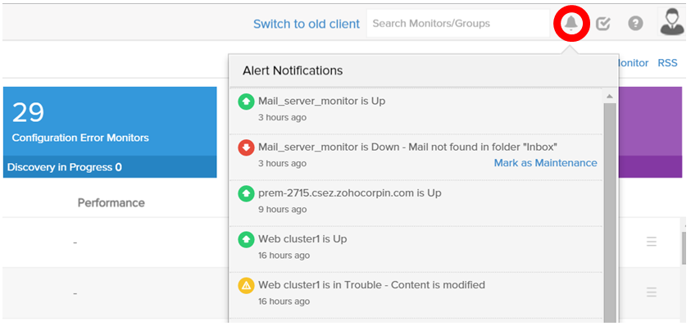The image size is (691, 326).
Task: Click red Down icon for Mail_server_monitor
Action: (246, 147)
